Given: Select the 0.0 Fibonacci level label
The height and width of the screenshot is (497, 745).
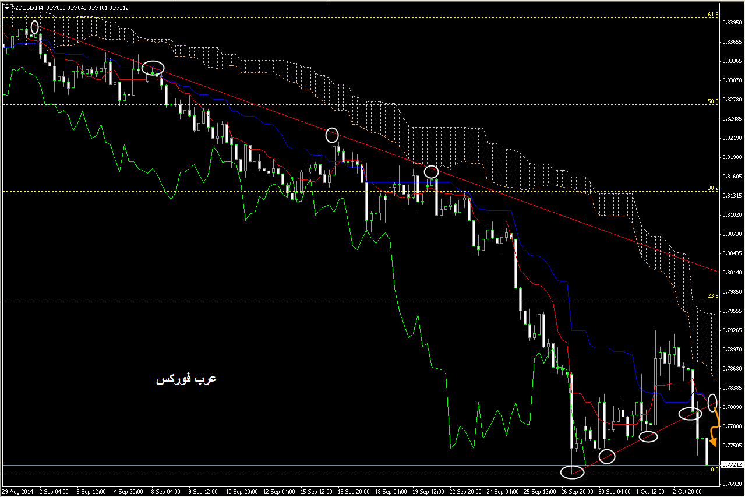Looking at the screenshot, I should (715, 469).
